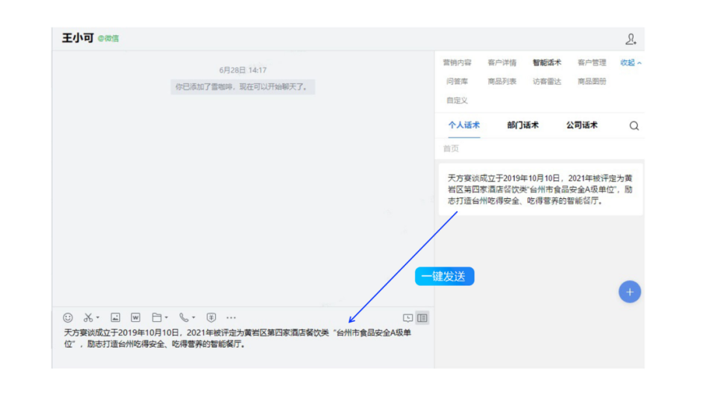Switch to the 部门话术 tab
704x396 pixels.
click(x=523, y=125)
